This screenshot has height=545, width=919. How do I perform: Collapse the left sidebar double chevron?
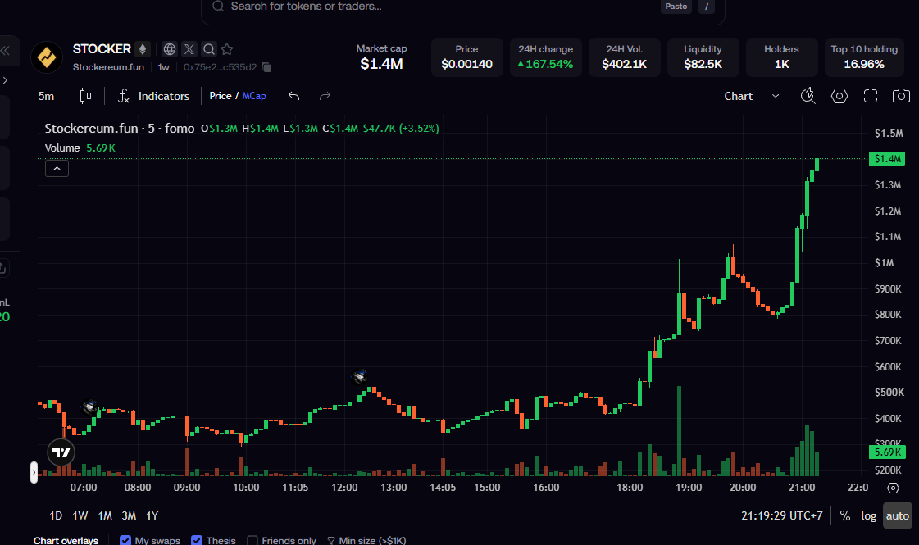pos(5,50)
